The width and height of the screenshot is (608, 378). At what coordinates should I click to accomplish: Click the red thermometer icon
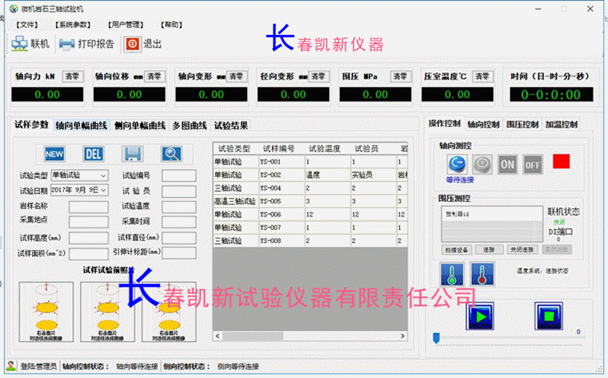(x=482, y=274)
